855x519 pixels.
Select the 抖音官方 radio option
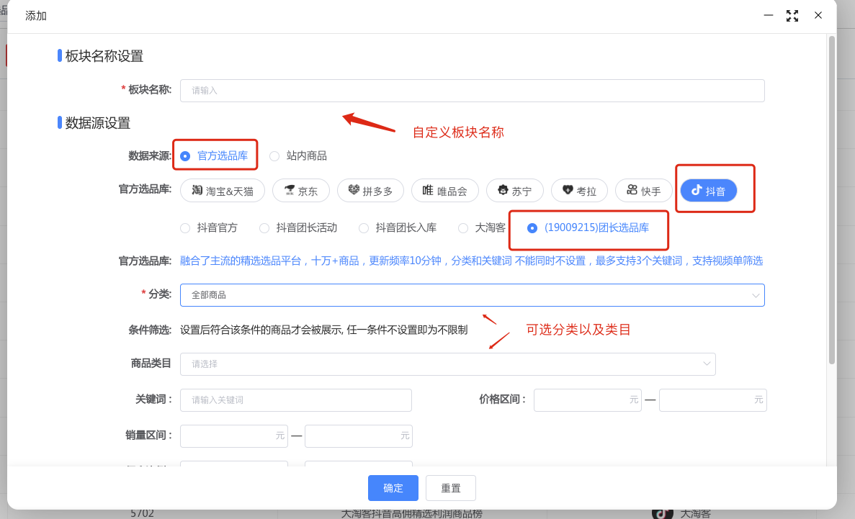(209, 228)
